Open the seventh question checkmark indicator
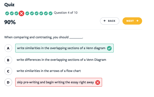This screenshot has width=154, height=97. [x=36, y=13]
